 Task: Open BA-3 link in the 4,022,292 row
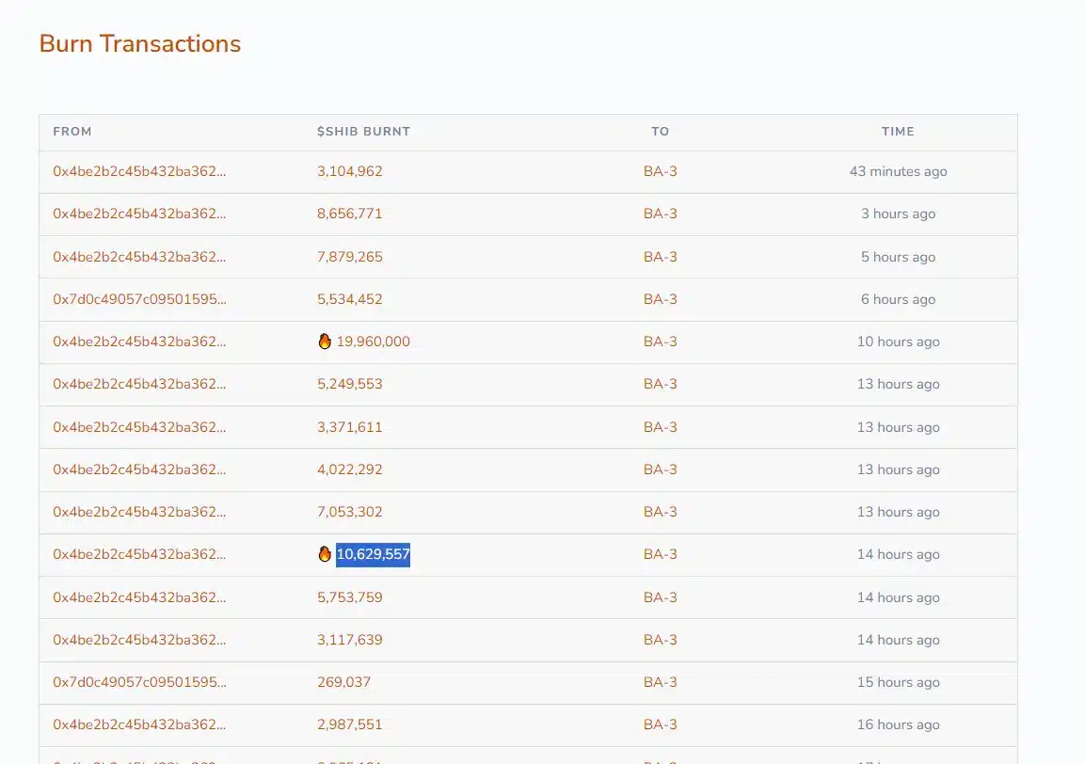661,470
